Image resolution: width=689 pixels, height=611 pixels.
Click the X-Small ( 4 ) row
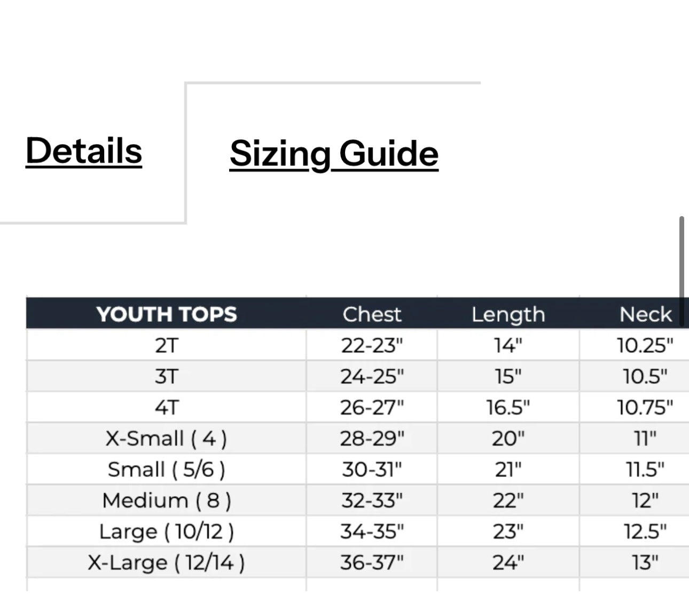[x=166, y=438]
